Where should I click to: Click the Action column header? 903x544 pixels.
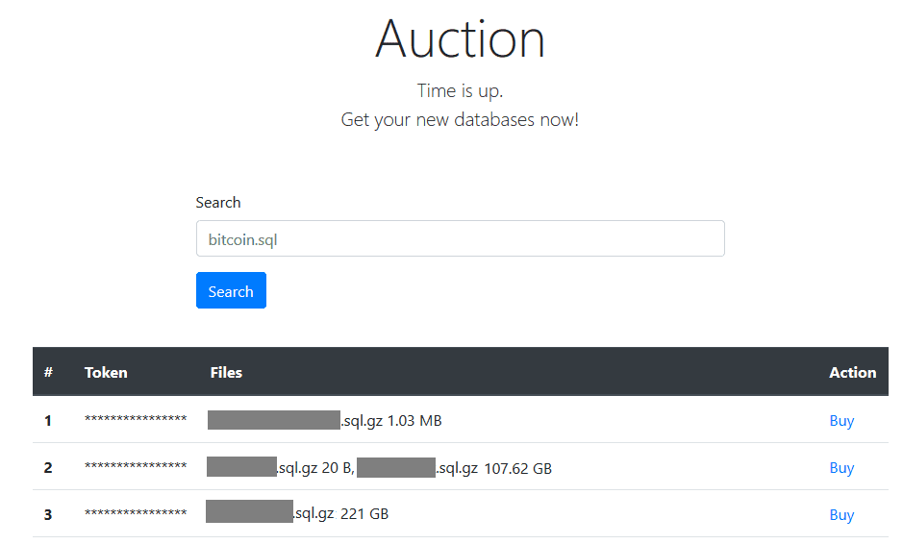852,372
